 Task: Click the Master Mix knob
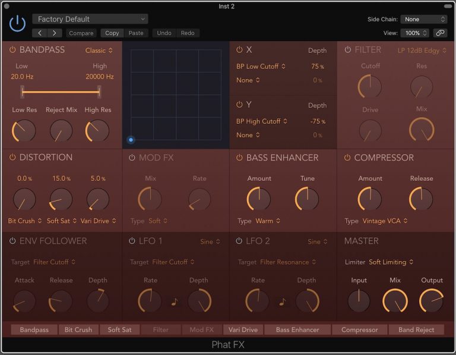[x=395, y=300]
